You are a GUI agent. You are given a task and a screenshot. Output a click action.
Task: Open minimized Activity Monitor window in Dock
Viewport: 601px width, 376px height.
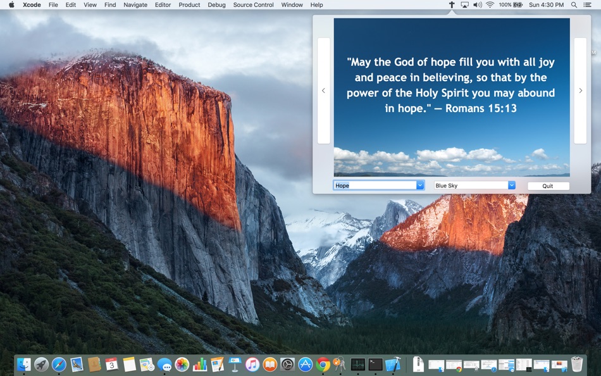click(x=524, y=365)
